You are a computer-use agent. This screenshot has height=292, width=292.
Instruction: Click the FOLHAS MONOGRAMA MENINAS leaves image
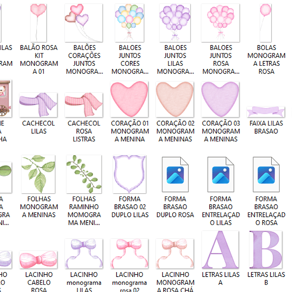38,174
